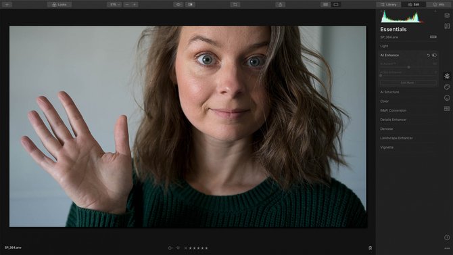Open the Layers panel icon
The height and width of the screenshot is (255, 453).
pos(447,16)
